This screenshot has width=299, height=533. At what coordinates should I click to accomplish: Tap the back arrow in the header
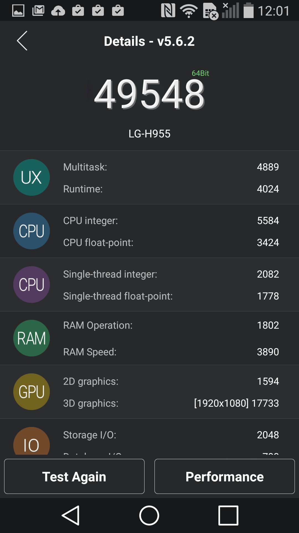tap(22, 41)
